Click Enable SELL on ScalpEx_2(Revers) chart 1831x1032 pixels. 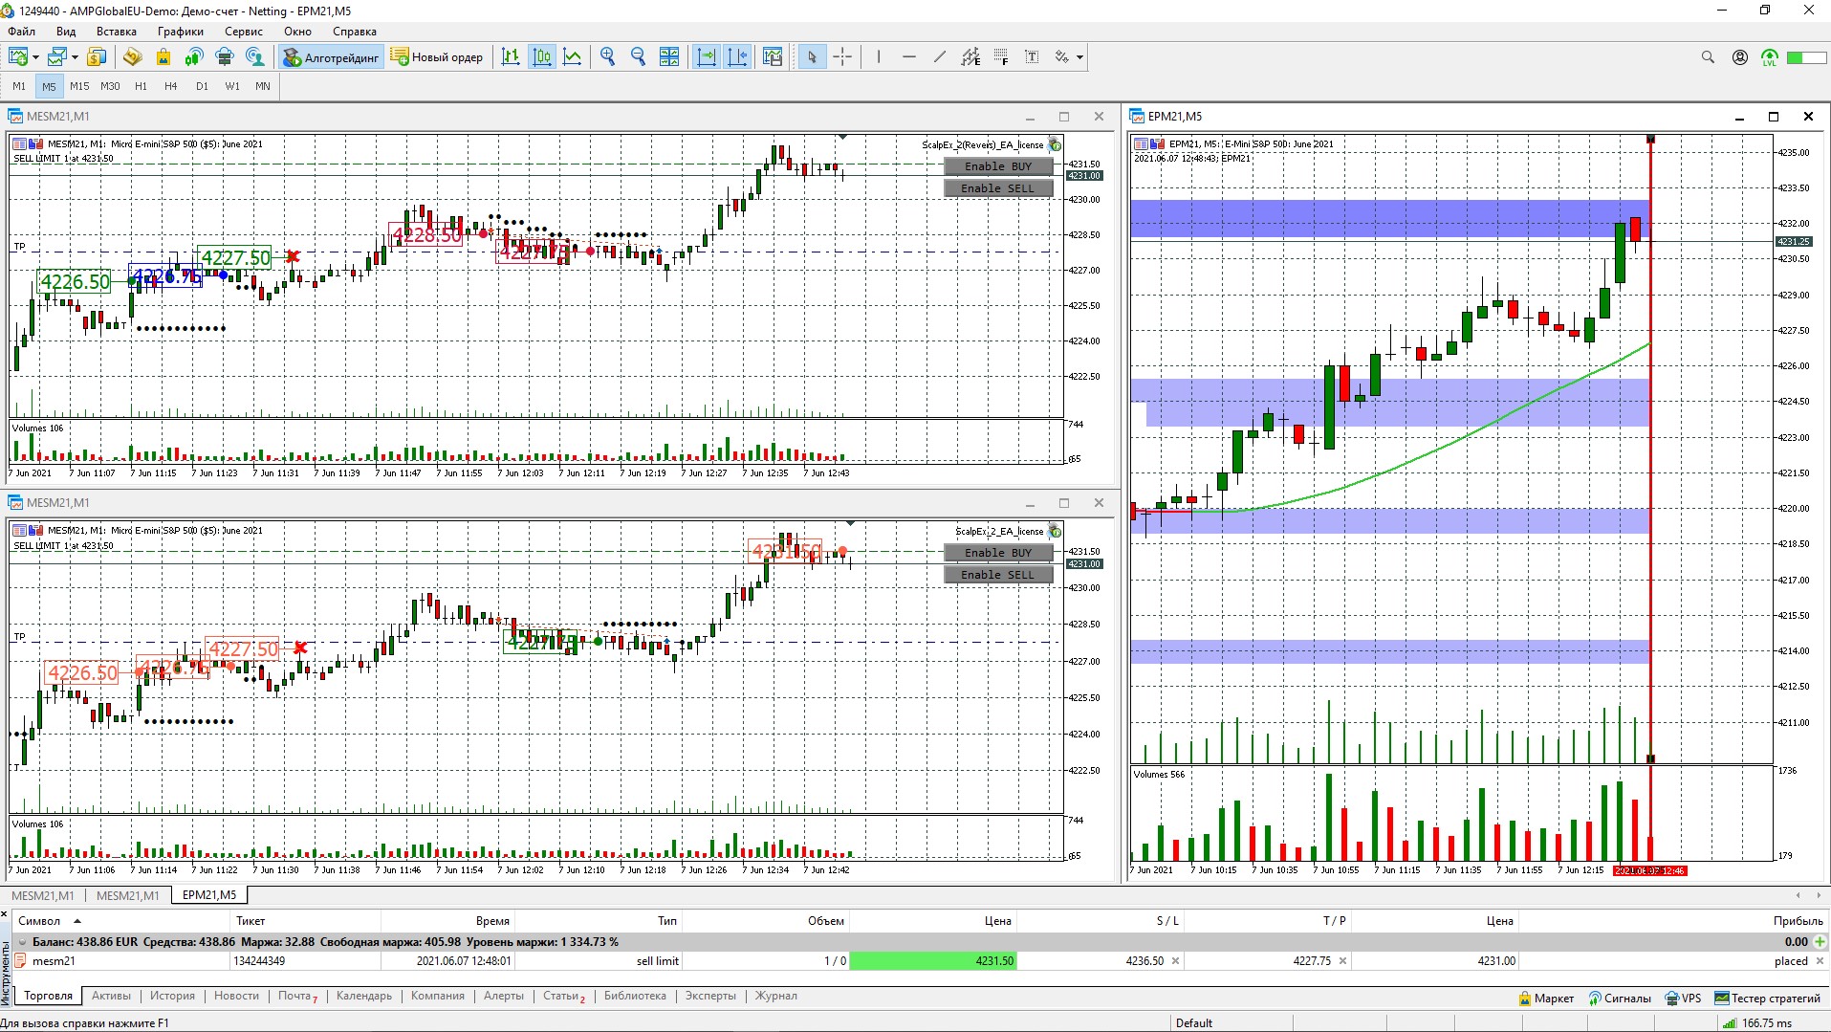pos(998,188)
